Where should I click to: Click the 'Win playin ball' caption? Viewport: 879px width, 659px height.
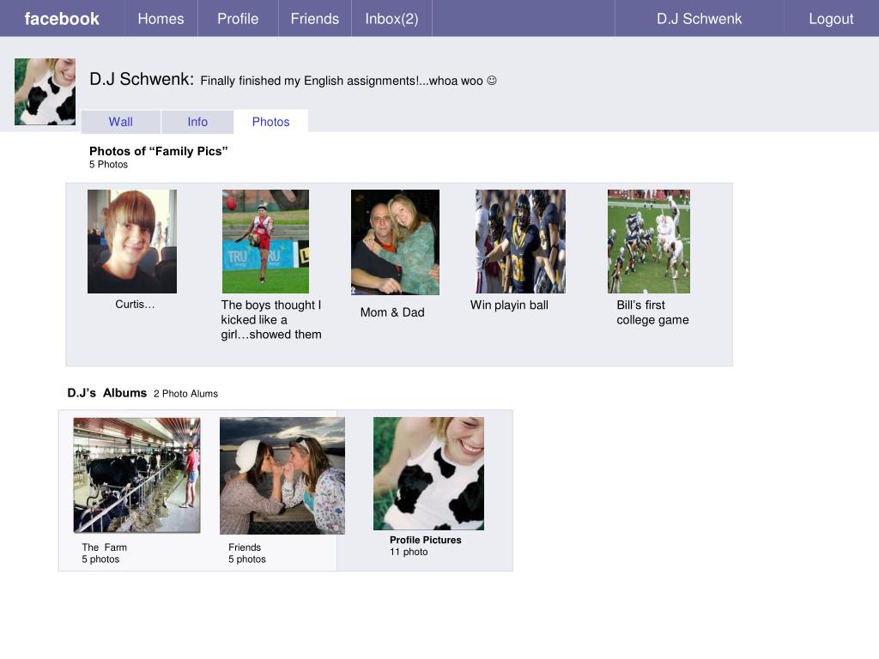[509, 305]
